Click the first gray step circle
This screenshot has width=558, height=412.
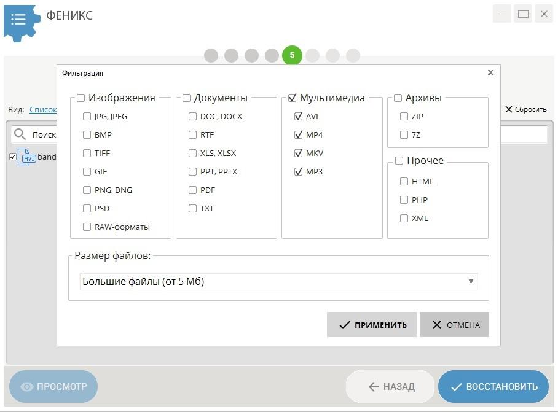(x=211, y=56)
